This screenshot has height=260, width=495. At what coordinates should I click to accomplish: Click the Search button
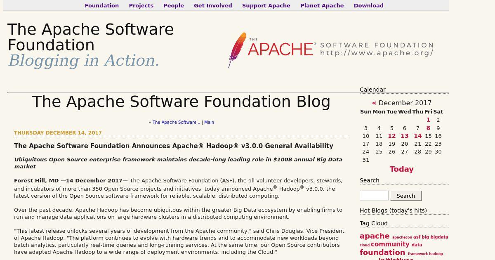pyautogui.click(x=406, y=196)
